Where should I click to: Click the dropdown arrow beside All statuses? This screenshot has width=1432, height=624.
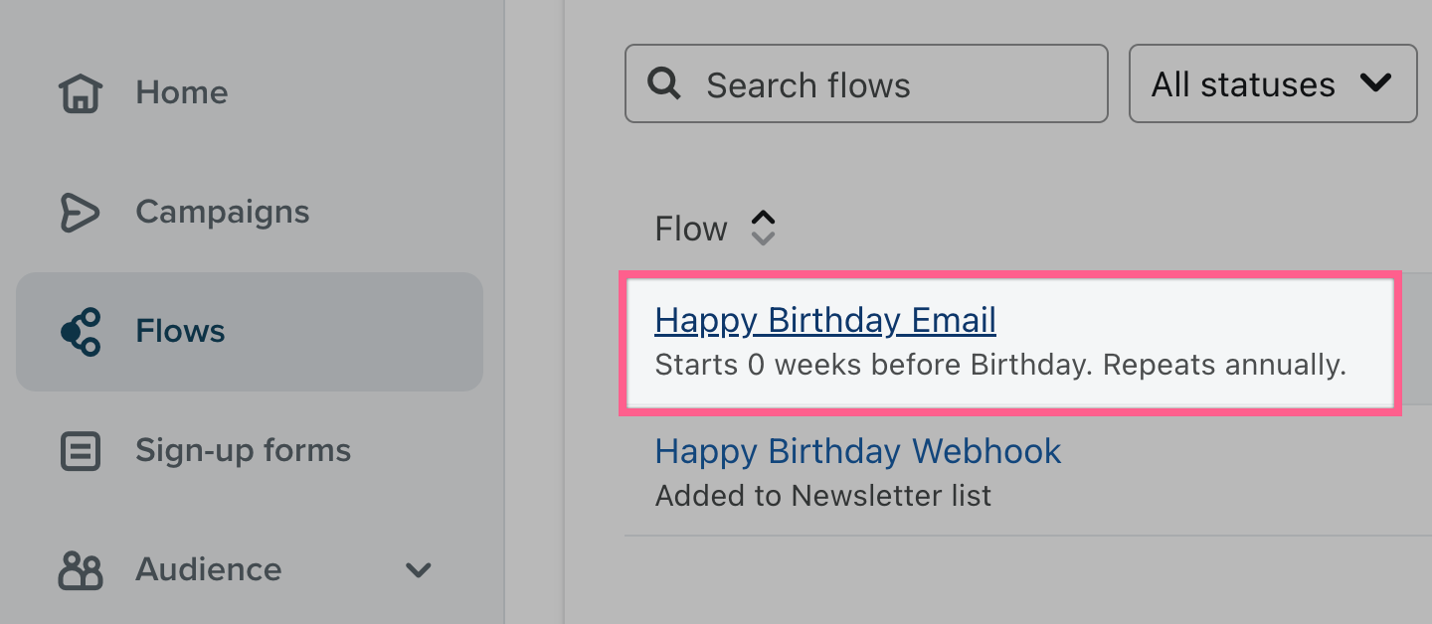(x=1375, y=84)
